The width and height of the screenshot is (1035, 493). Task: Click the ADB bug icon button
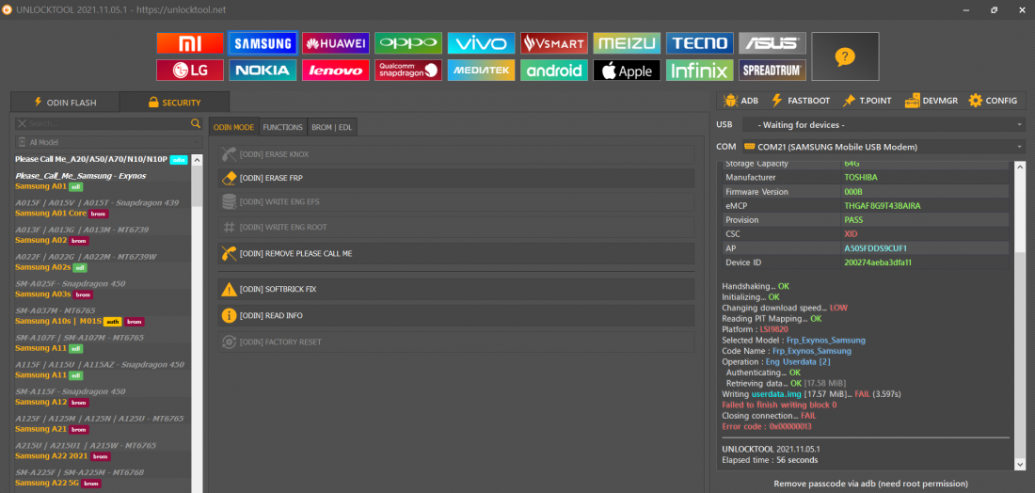click(740, 101)
